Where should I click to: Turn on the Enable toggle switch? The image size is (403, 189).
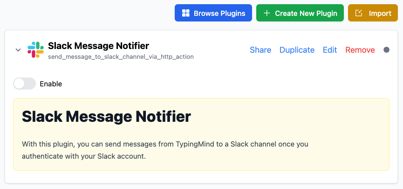pos(24,84)
